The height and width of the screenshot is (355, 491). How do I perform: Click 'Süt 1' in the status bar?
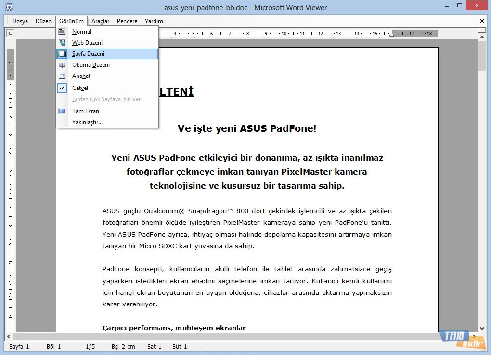pyautogui.click(x=180, y=346)
